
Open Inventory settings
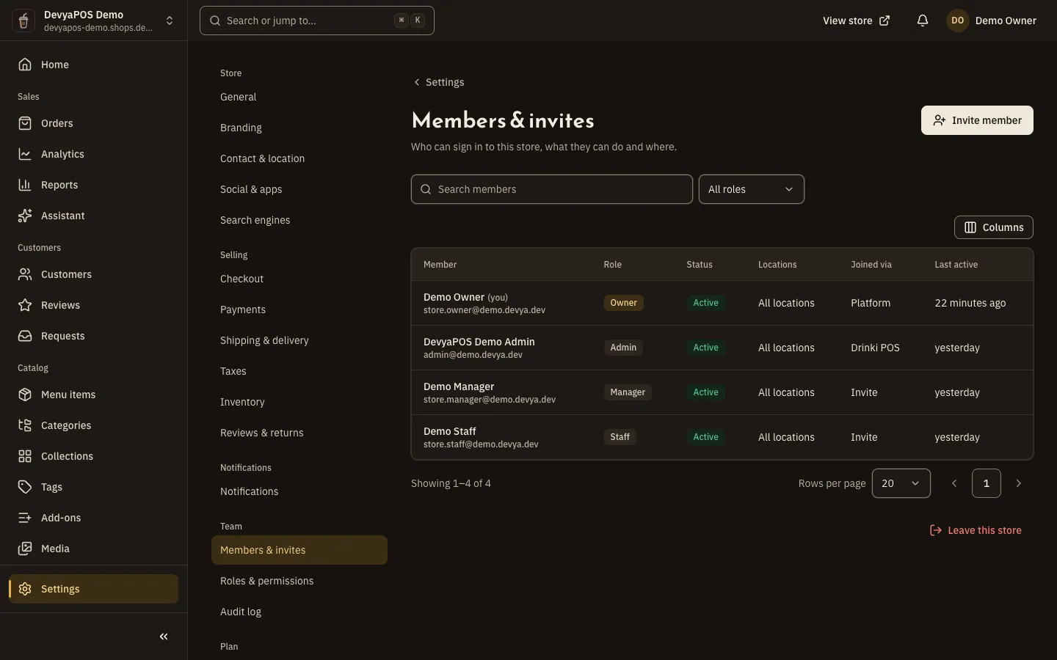pos(299,402)
